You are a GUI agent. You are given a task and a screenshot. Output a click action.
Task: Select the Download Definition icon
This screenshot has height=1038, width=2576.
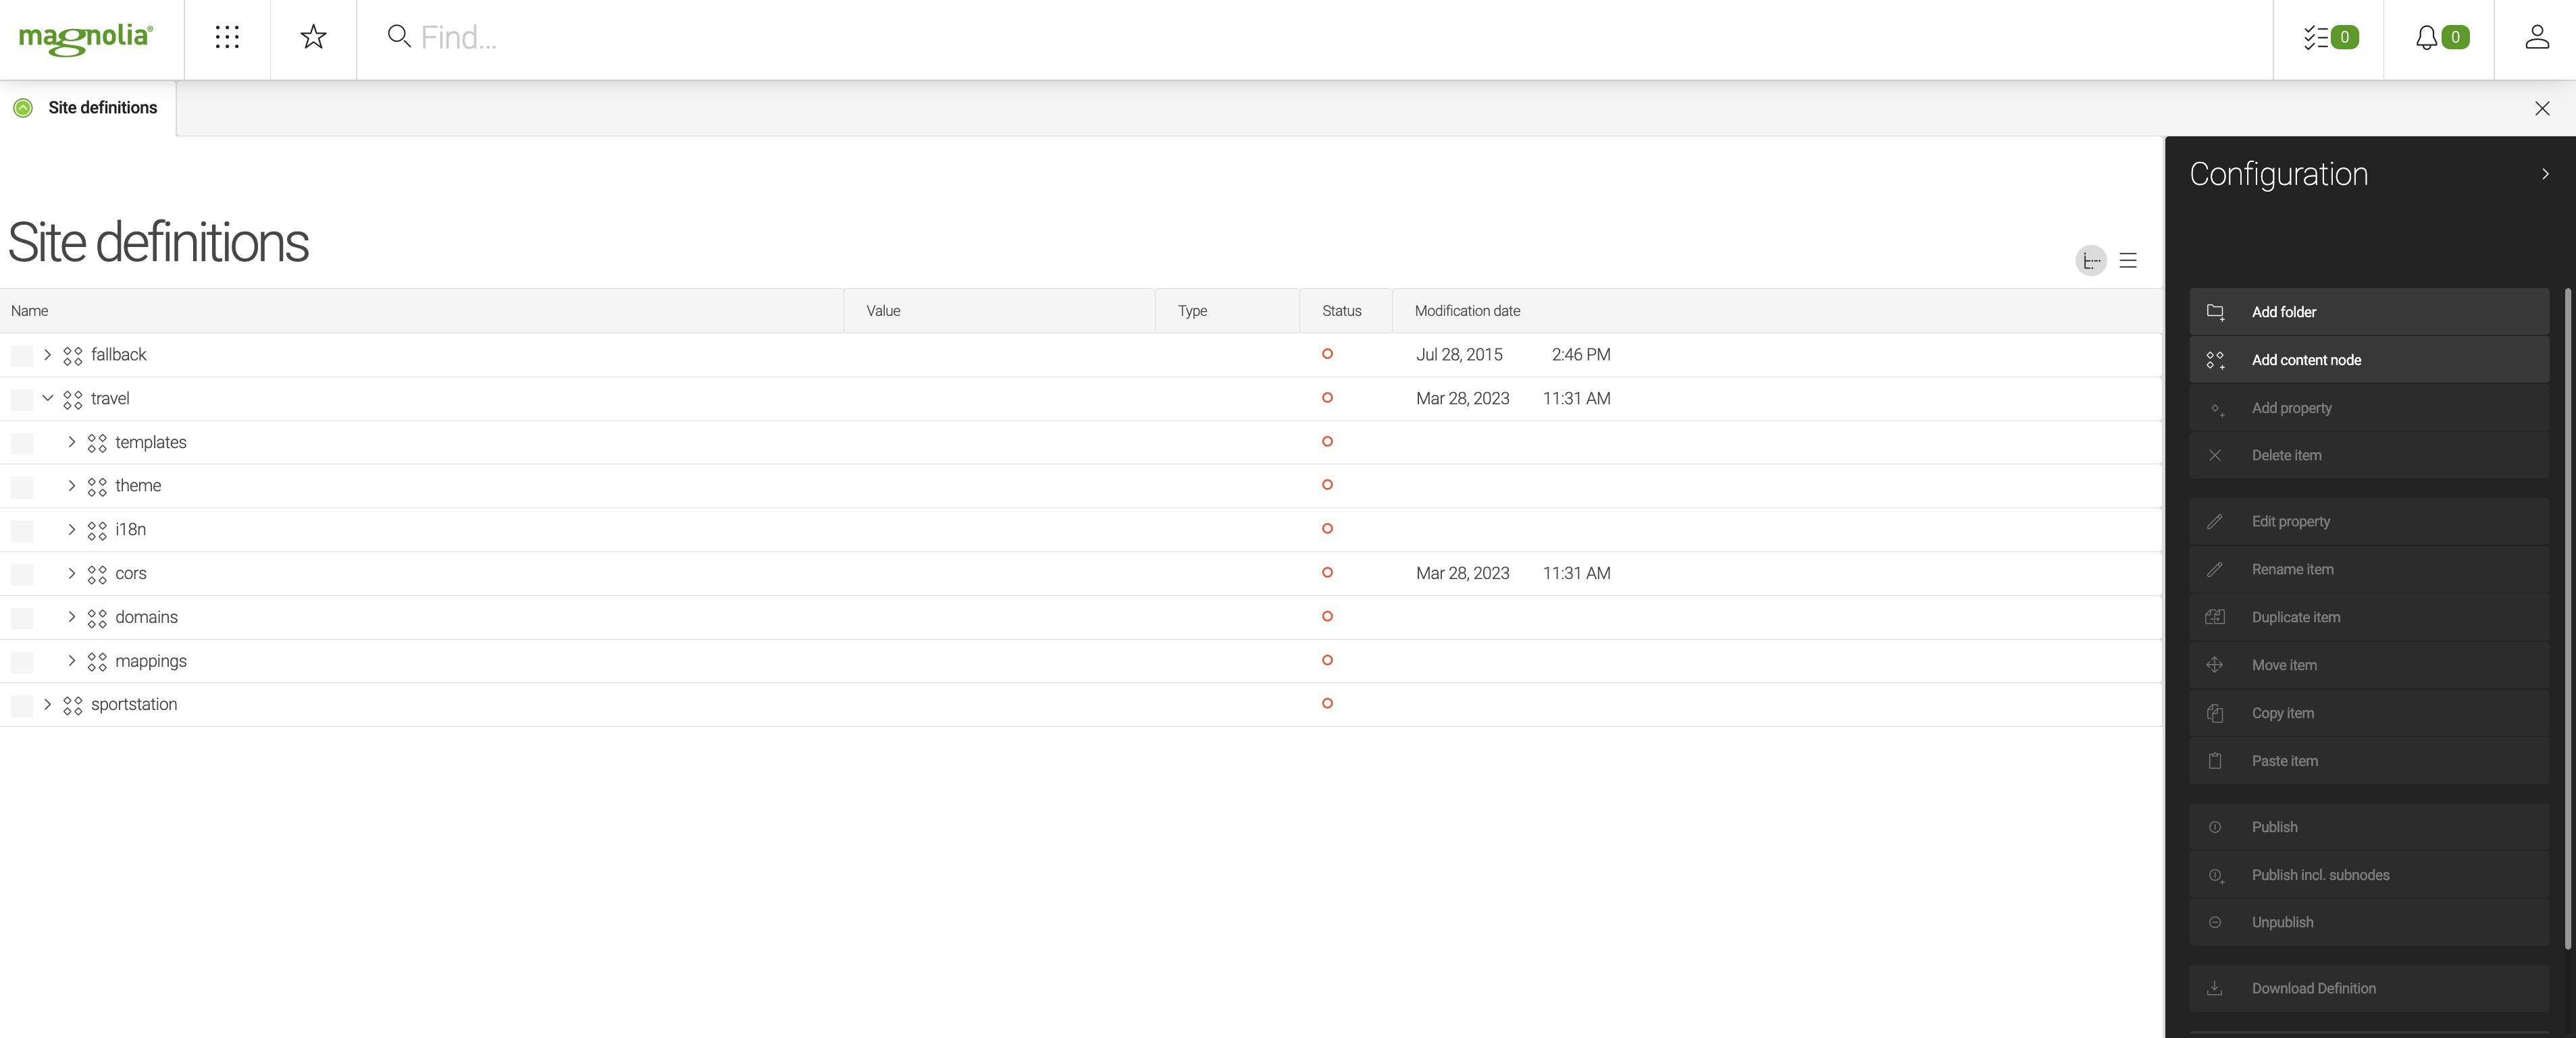click(x=2216, y=987)
